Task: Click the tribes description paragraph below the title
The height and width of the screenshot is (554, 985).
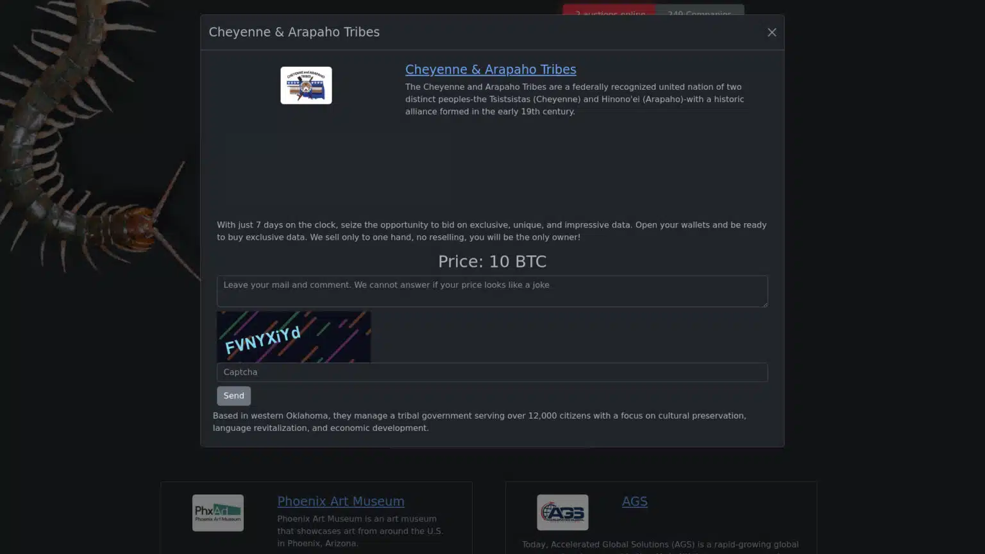Action: [x=574, y=99]
